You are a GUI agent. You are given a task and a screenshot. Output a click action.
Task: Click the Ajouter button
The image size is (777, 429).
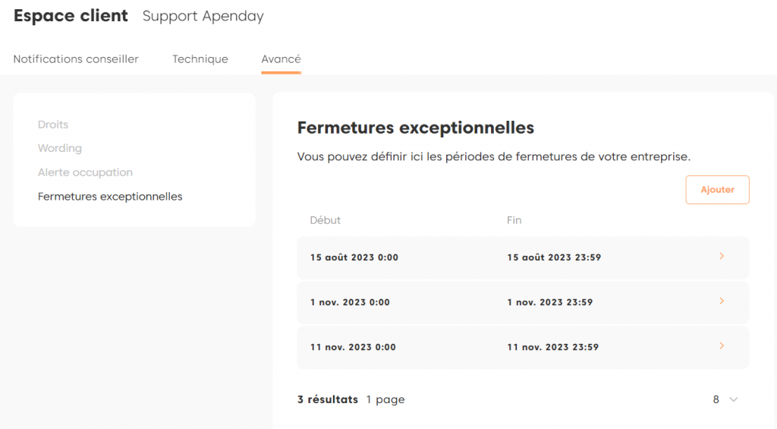tap(717, 190)
